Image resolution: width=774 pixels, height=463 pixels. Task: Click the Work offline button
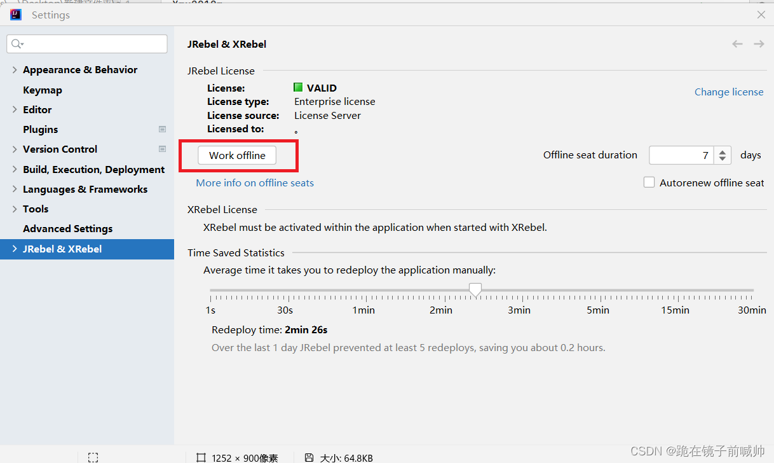coord(237,155)
